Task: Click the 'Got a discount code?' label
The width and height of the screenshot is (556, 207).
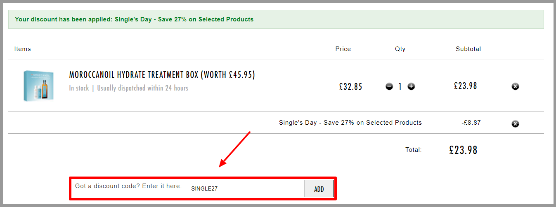Action: (x=109, y=186)
